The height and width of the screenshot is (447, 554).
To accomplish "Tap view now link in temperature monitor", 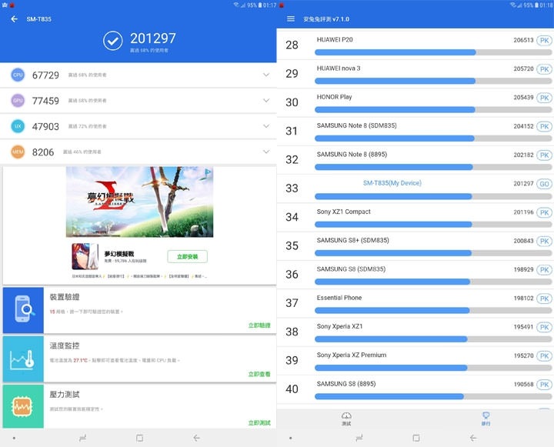I will (259, 374).
